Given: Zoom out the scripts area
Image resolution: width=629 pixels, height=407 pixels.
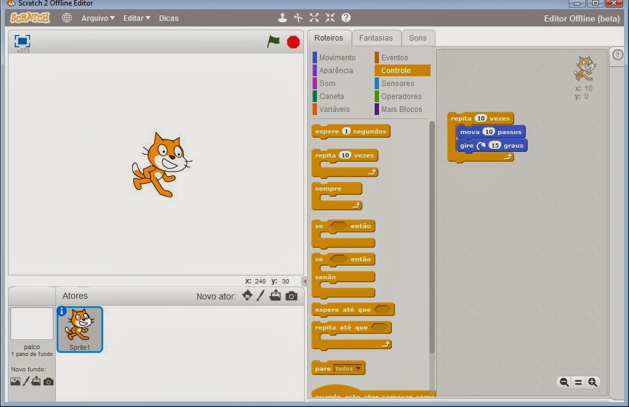Looking at the screenshot, I should 564,382.
